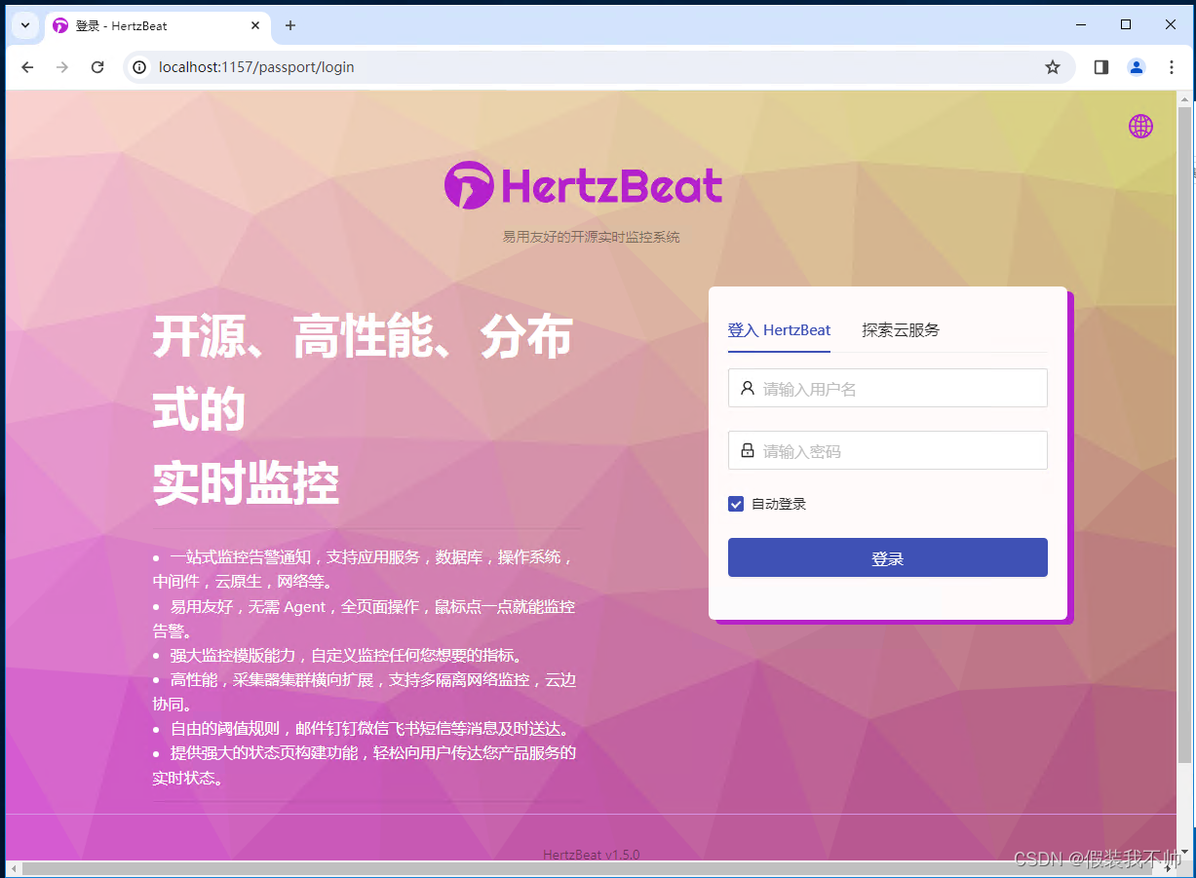This screenshot has width=1196, height=878.
Task: Open the tab search dropdown arrow
Action: tap(24, 26)
